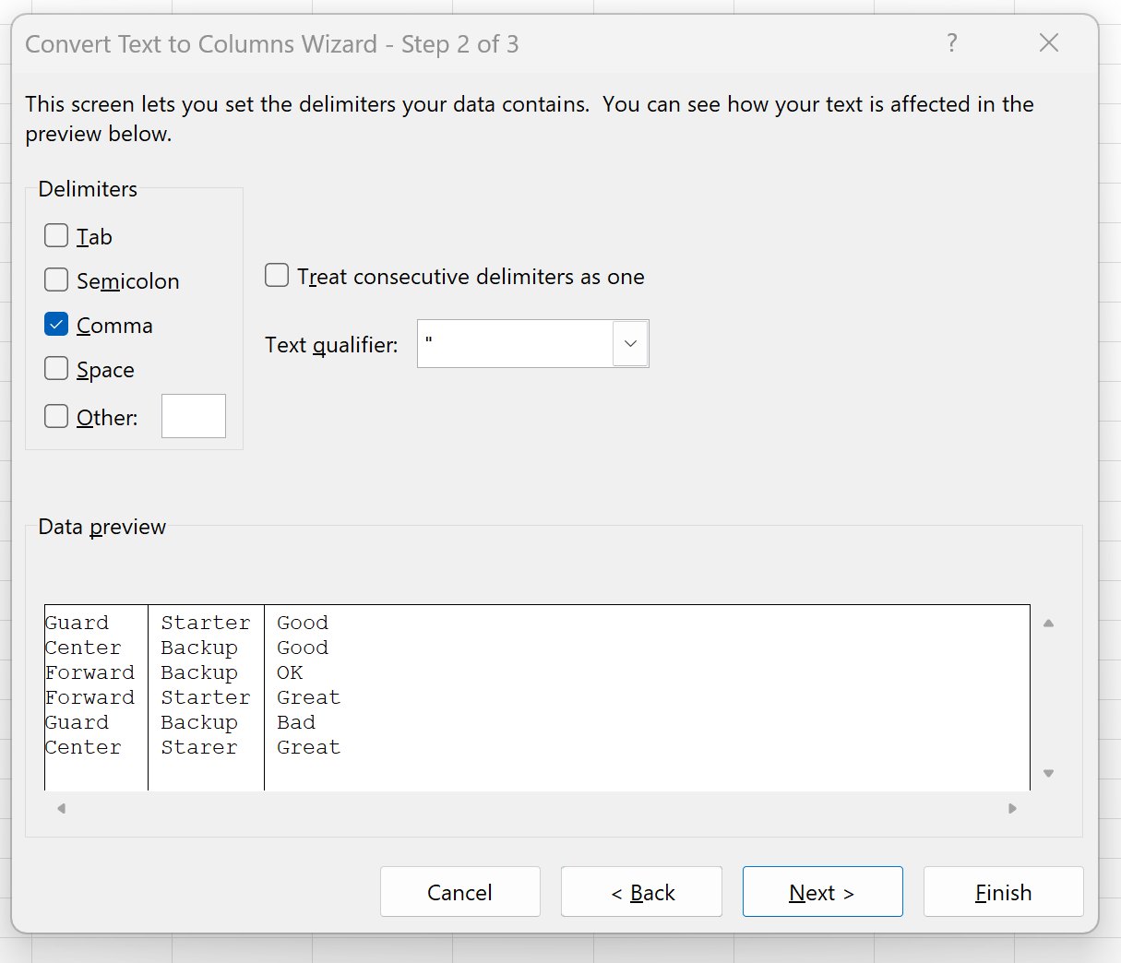Close the Text to Columns wizard

[1049, 42]
